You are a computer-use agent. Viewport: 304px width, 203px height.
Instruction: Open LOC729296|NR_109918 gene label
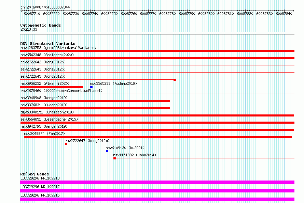(x=40, y=178)
